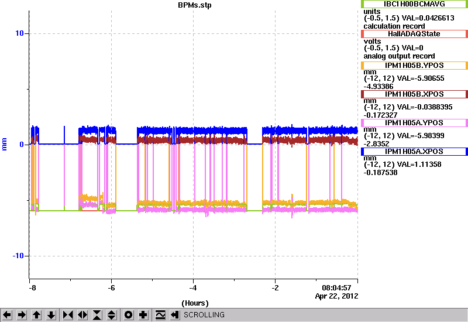The image size is (468, 322).
Task: Click the x-axis -8 tick label
Action: click(x=32, y=288)
